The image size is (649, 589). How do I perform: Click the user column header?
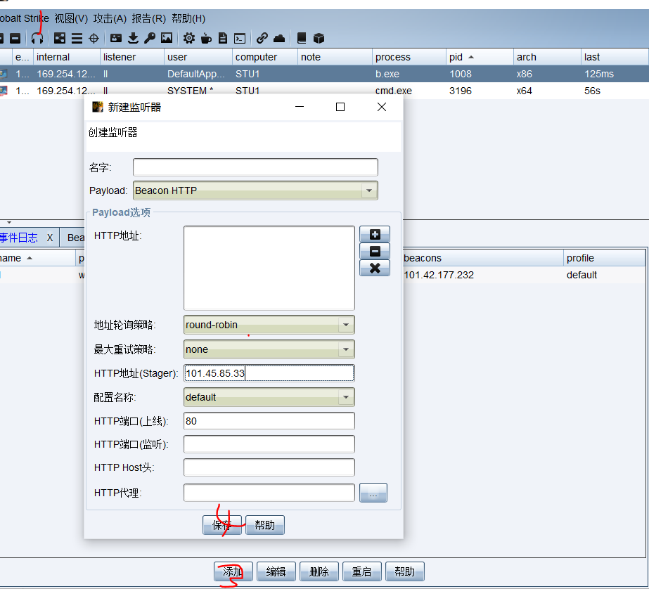[x=198, y=57]
